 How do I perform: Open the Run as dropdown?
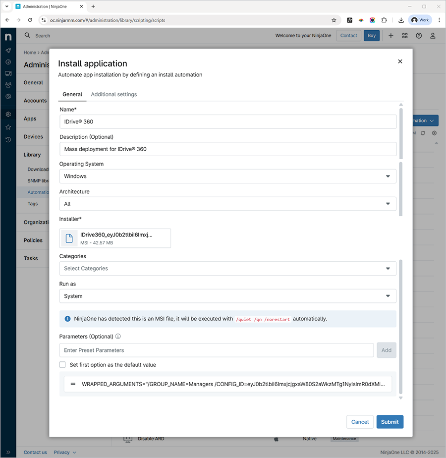[228, 296]
